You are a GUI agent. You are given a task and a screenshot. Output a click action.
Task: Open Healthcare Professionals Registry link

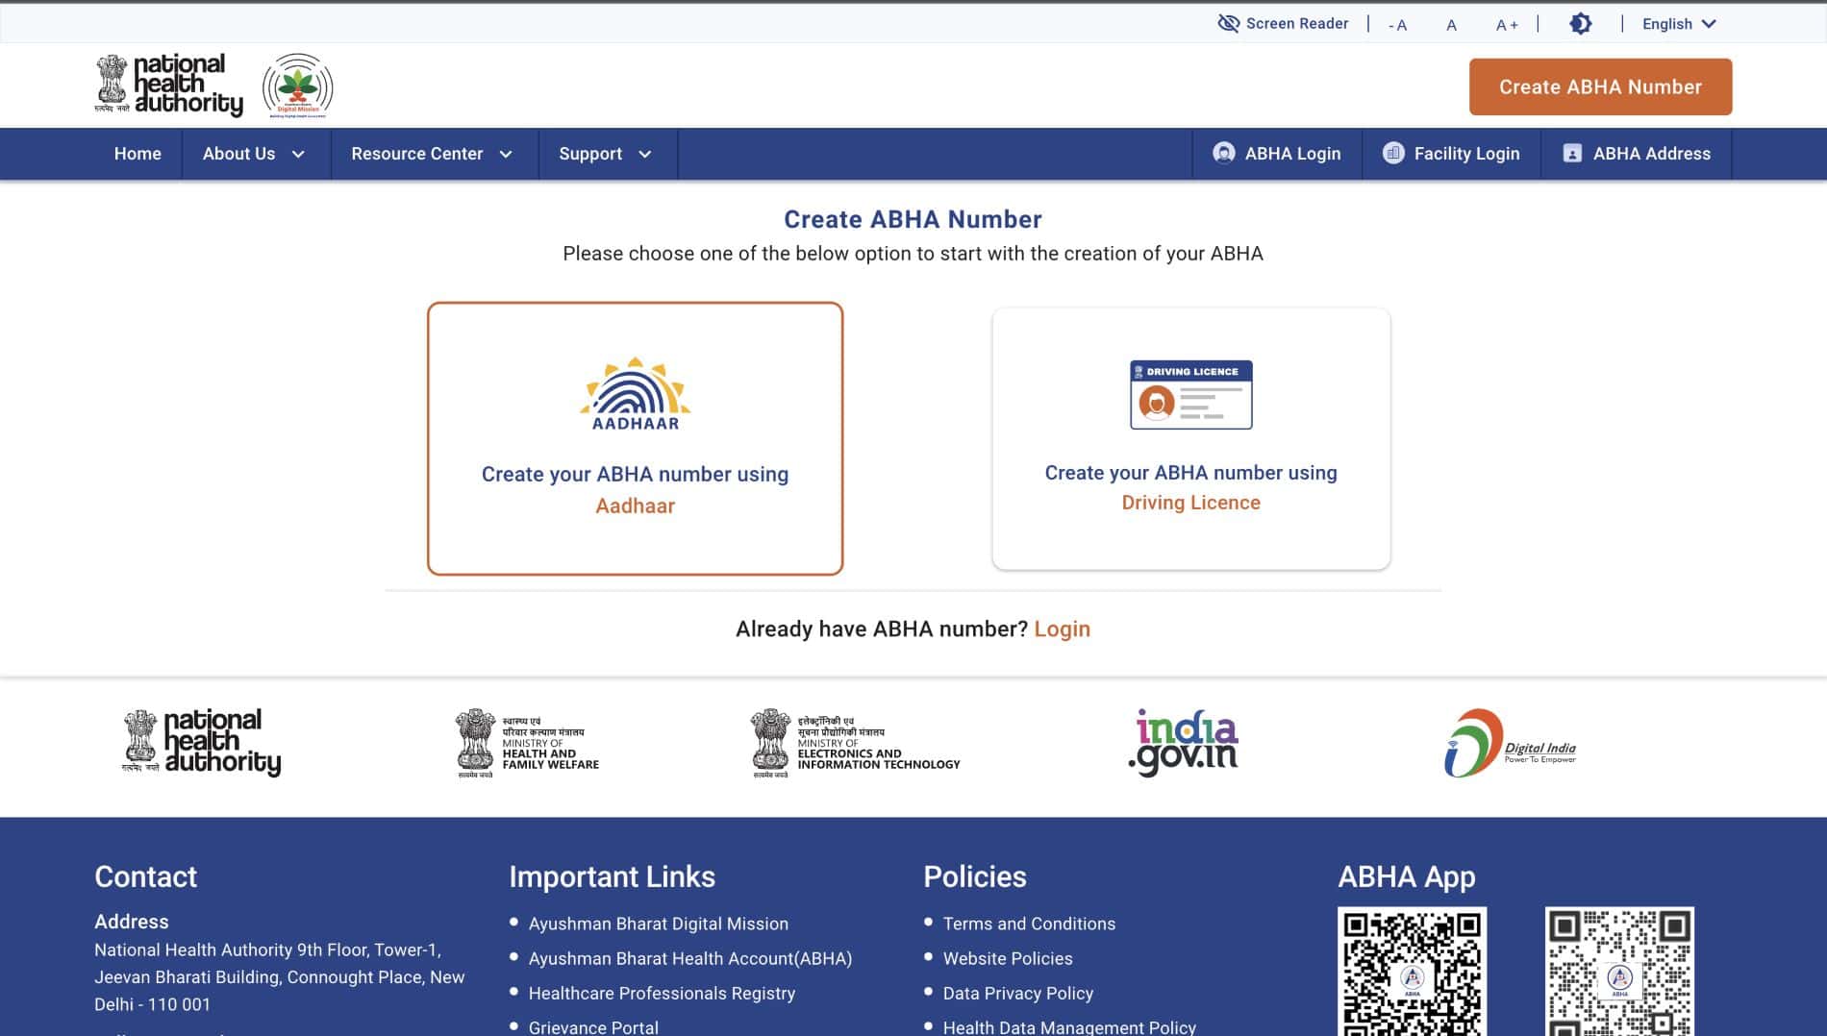(662, 993)
